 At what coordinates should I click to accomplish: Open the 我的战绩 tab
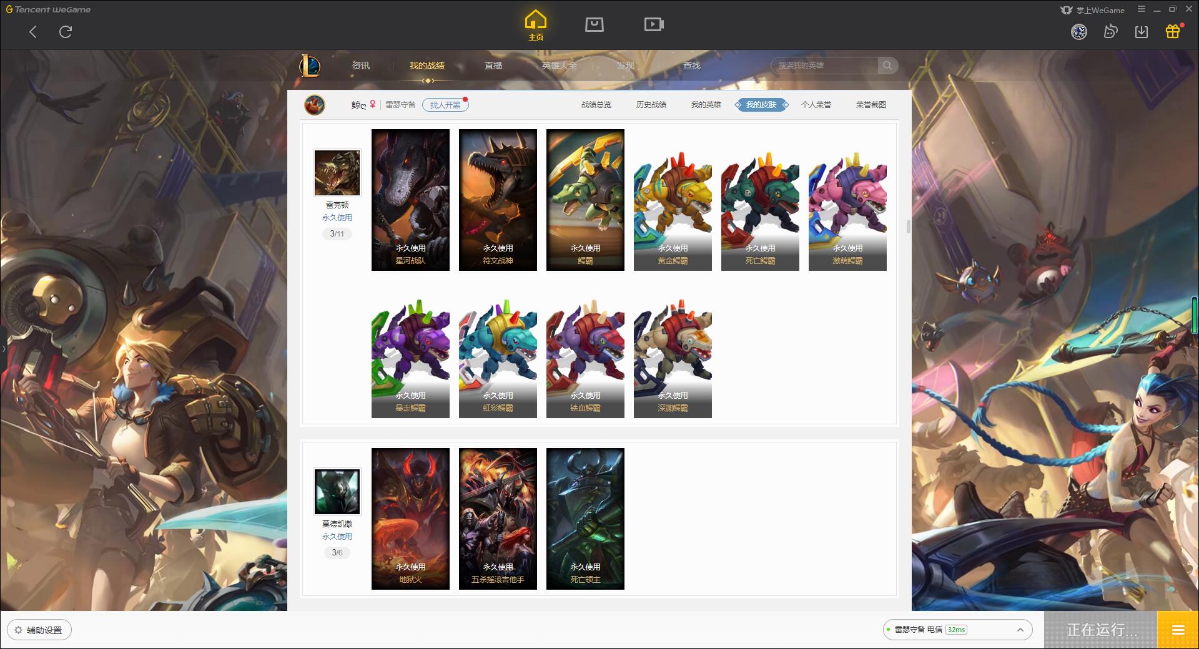pos(427,66)
